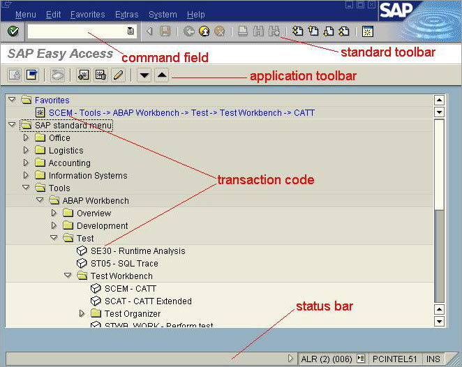Screen dimensions: 462x367
Task: Select SCAT - CATT Extended transaction
Action: [x=148, y=301]
